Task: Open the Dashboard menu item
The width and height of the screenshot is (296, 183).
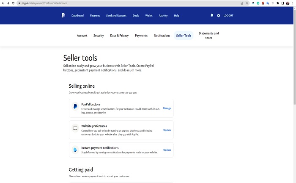Action: tap(77, 16)
